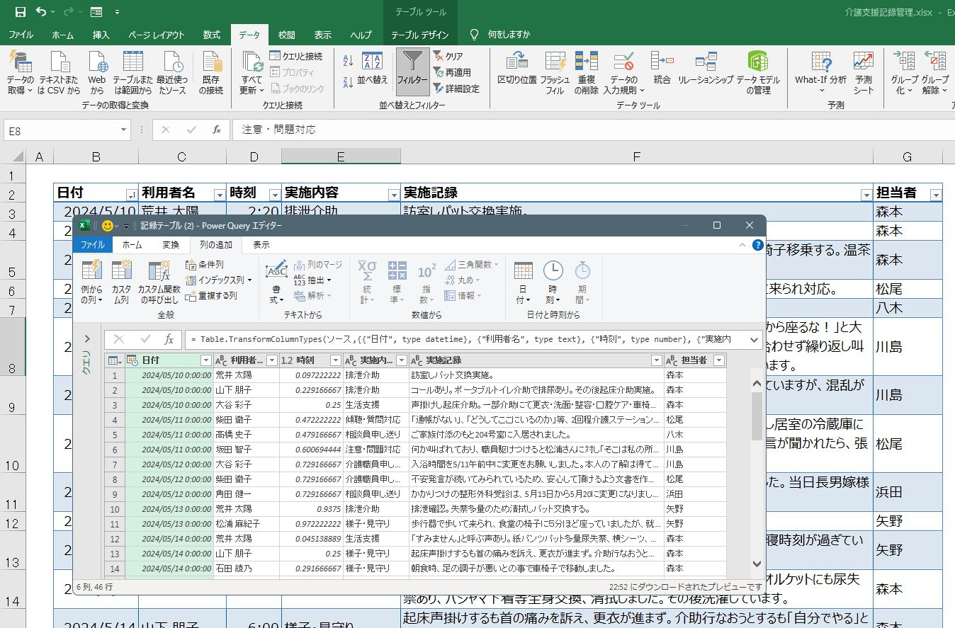Expand the クエリ side pane chevron
The image size is (955, 628).
click(x=87, y=338)
